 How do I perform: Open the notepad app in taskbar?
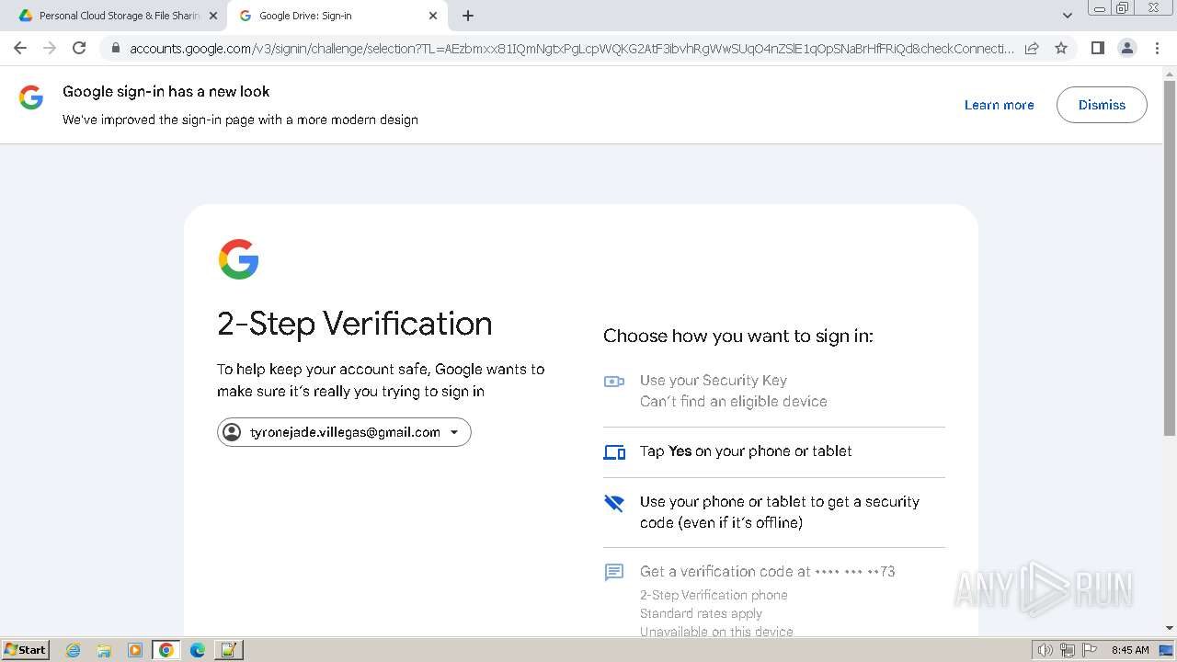click(229, 650)
